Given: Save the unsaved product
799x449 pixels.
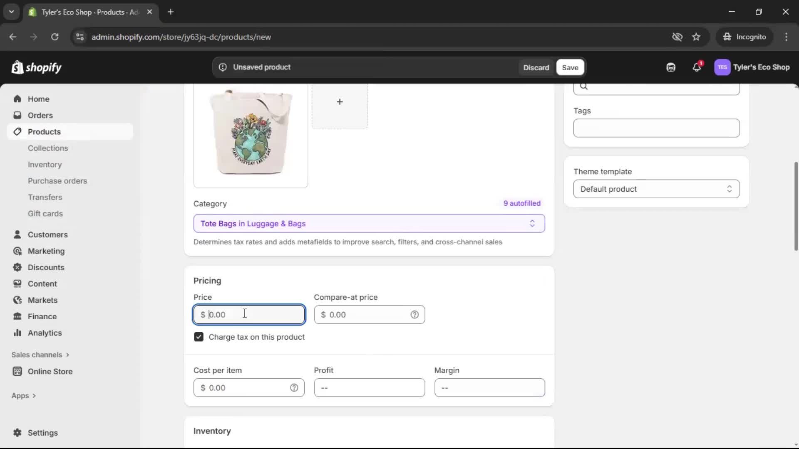Looking at the screenshot, I should click(569, 67).
